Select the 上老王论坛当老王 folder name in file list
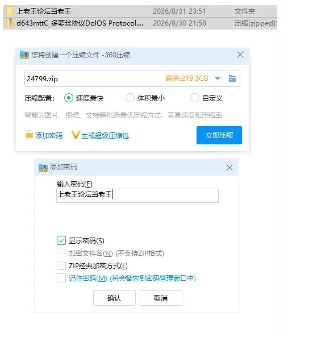The image size is (313, 337). pos(44,11)
